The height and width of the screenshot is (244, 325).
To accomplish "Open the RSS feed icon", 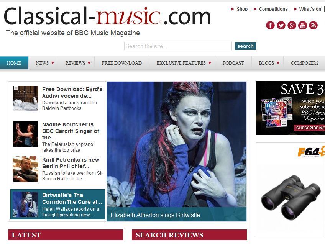I will tap(314, 25).
